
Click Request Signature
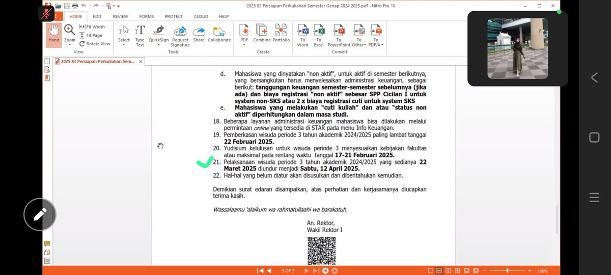180,35
